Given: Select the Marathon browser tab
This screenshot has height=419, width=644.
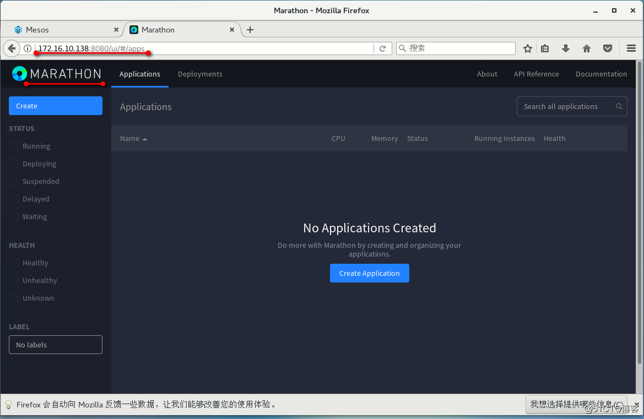Looking at the screenshot, I should [x=183, y=30].
